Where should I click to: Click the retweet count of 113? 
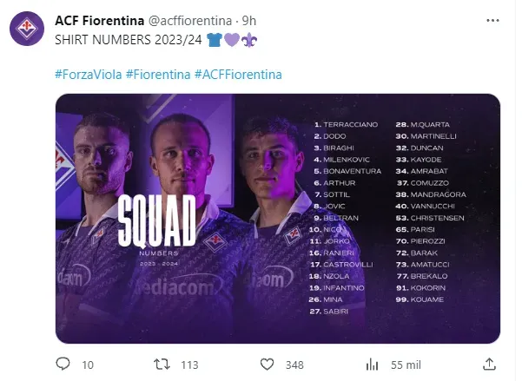coord(190,365)
